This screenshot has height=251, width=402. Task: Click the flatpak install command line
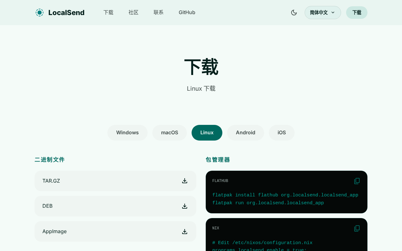click(x=285, y=195)
